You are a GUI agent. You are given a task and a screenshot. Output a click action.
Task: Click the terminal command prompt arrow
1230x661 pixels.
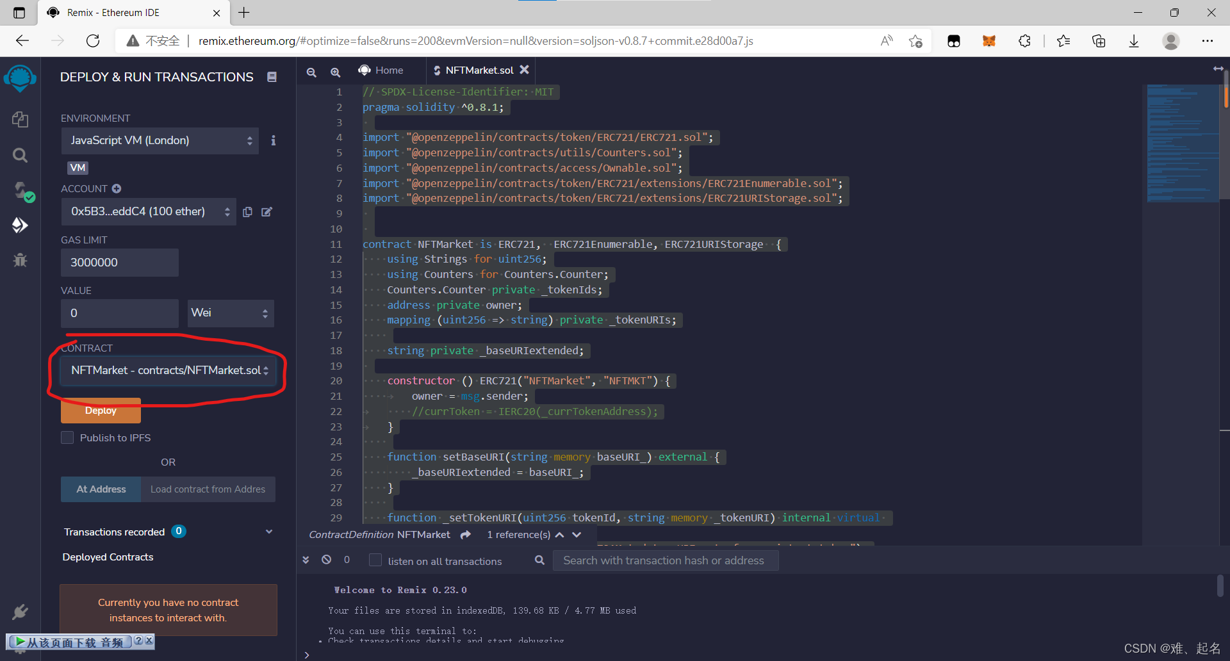tap(307, 655)
